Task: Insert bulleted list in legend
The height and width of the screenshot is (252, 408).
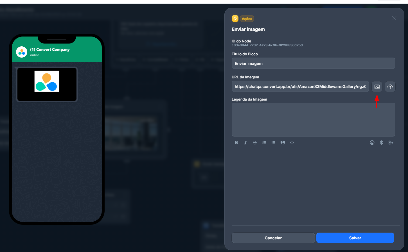Action: [273, 143]
